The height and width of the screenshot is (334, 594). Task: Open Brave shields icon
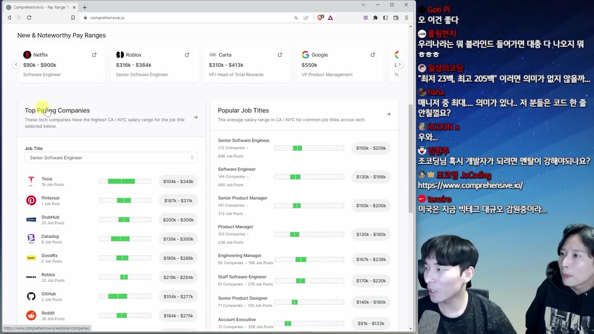(x=320, y=18)
